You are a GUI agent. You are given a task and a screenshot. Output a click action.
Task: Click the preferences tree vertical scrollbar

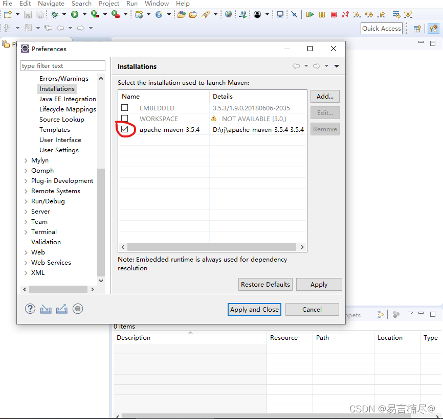[101, 223]
